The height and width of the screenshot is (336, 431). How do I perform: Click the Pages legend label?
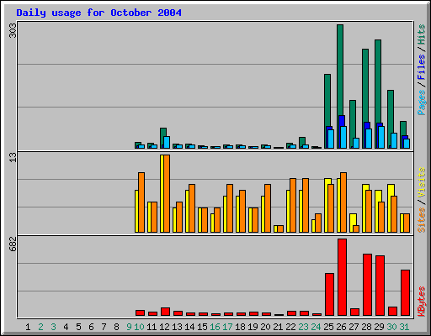coord(421,102)
